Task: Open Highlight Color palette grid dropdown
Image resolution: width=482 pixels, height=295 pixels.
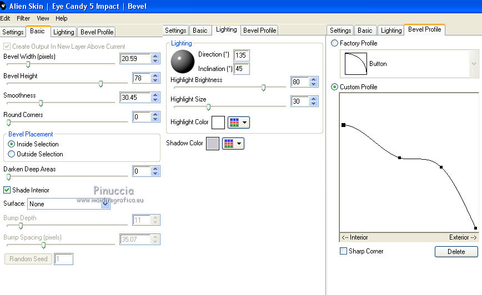Action: click(239, 123)
